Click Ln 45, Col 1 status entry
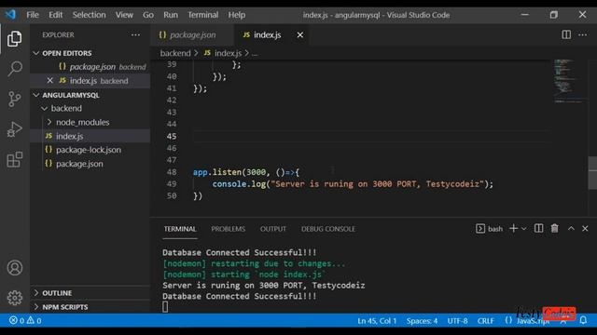 click(x=377, y=321)
